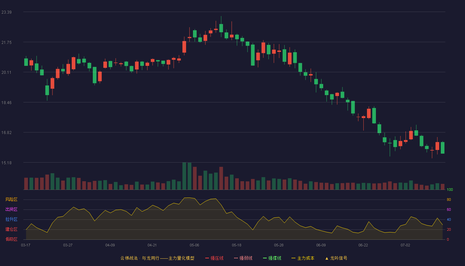Screen dimensions: 465x266
Task: Click the 03-17 date axis label
Action: 26,245
